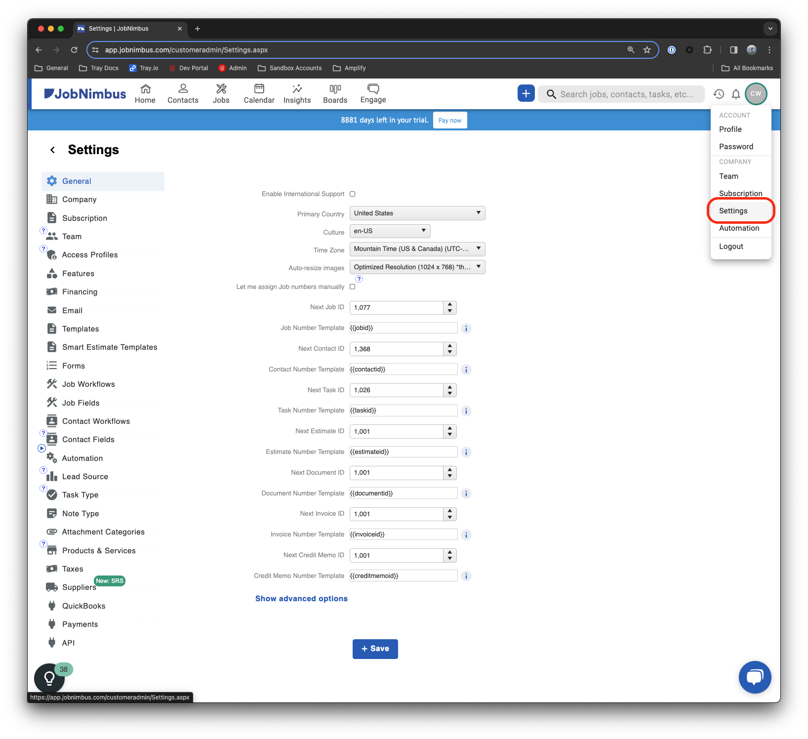Screen dimensions: 808x739
Task: Go back using Settings back chevron
Action: point(52,150)
